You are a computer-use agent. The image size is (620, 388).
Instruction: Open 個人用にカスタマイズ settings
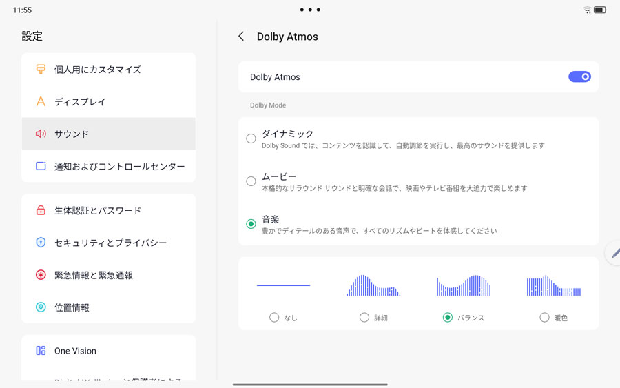[109, 69]
